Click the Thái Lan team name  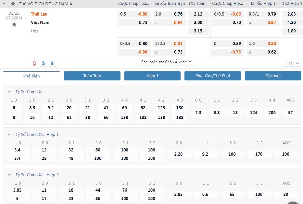pos(39,14)
